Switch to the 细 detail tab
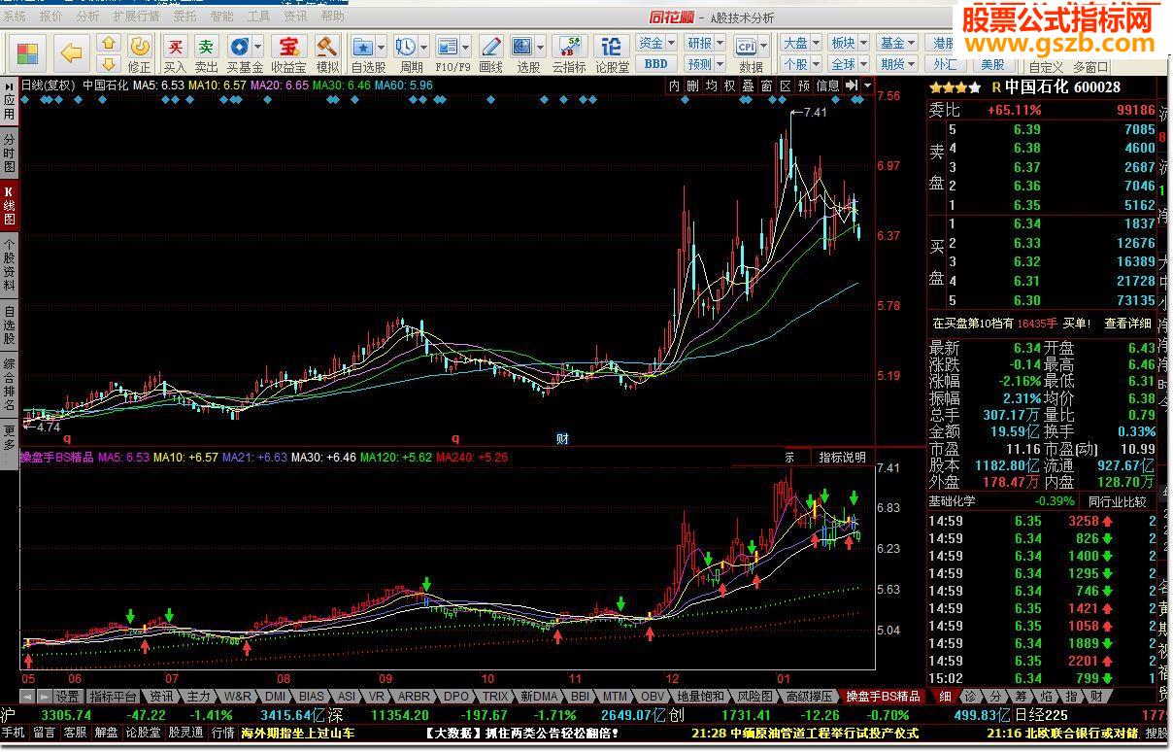Image resolution: width=1173 pixels, height=752 pixels. [x=944, y=697]
